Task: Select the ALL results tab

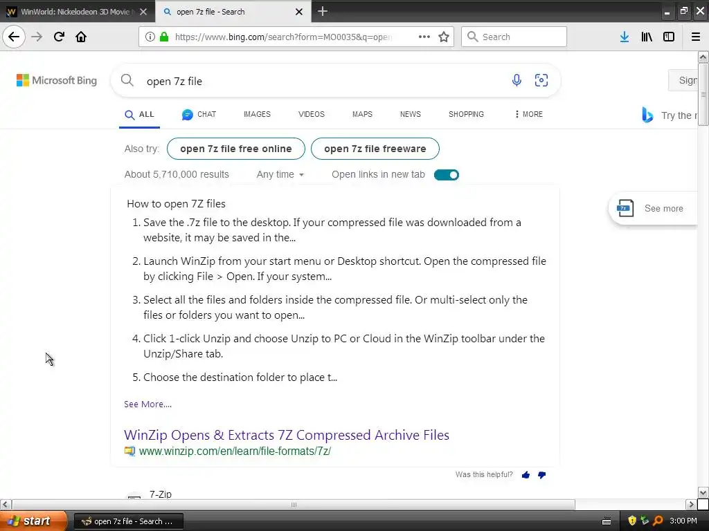Action: 139,115
